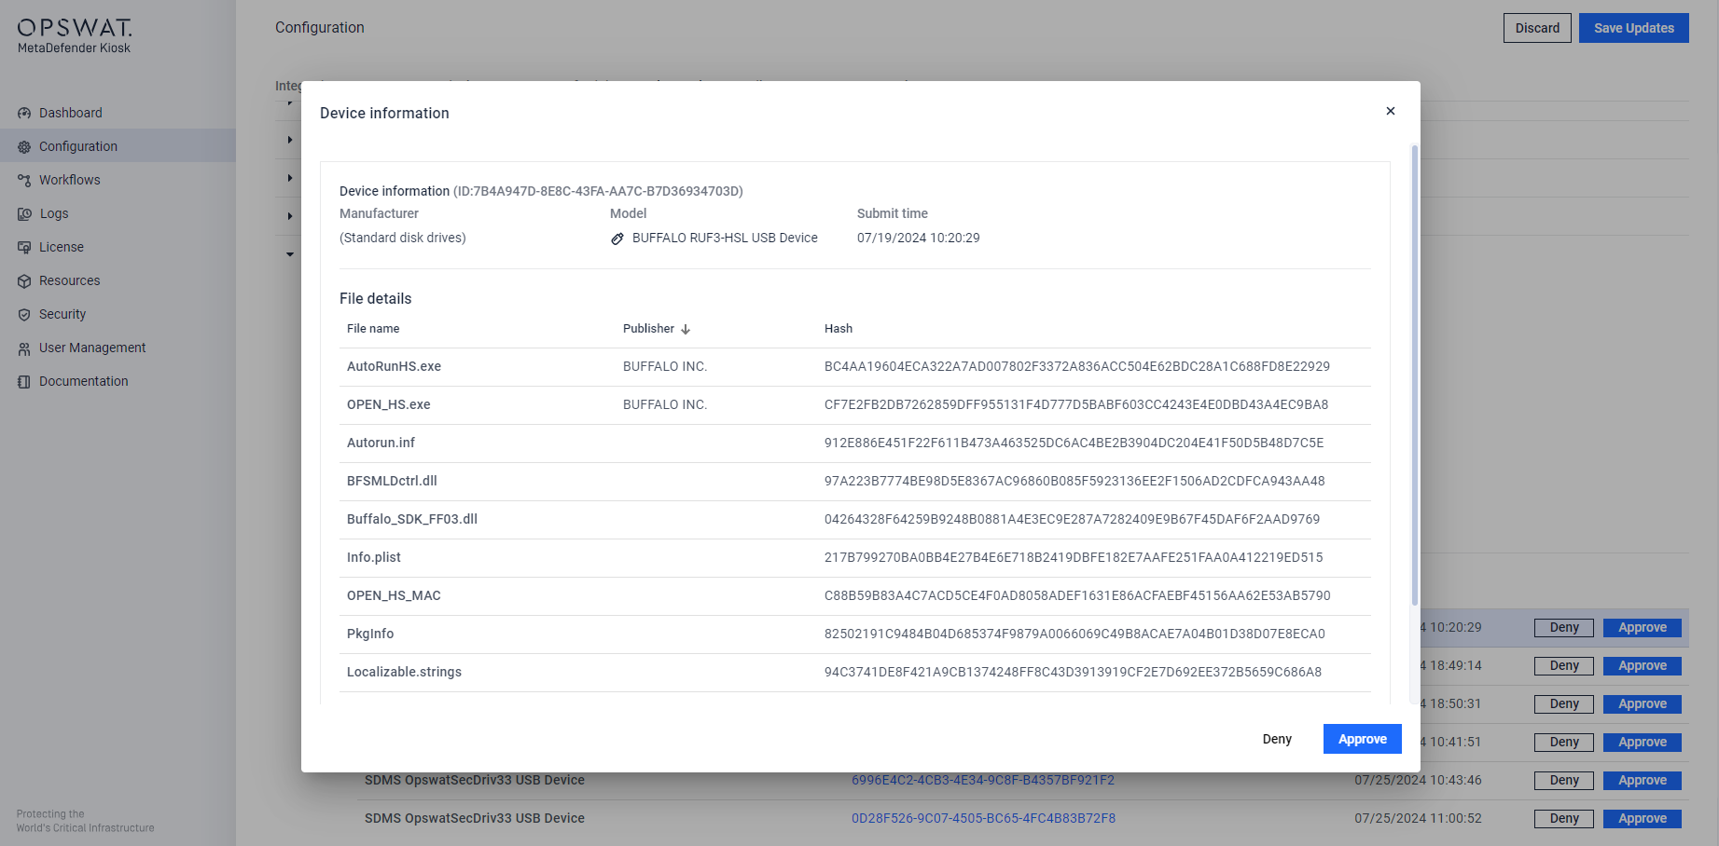The width and height of the screenshot is (1719, 846).
Task: Click BUFFALO RUF3-HSL USB Device model text
Action: click(725, 238)
